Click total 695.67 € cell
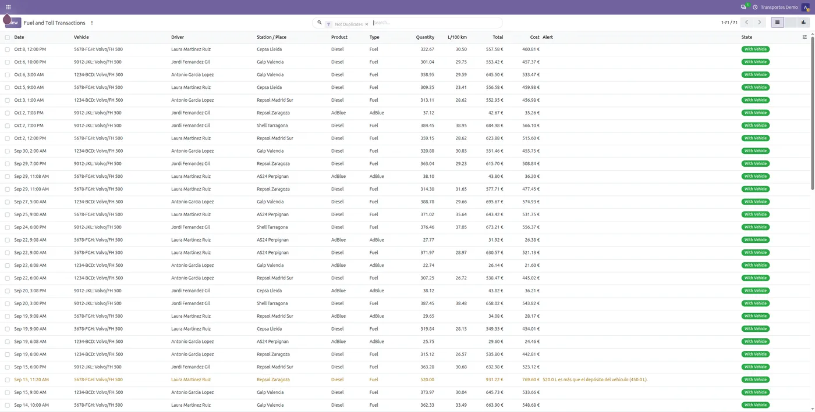Image resolution: width=815 pixels, height=412 pixels. [x=494, y=202]
